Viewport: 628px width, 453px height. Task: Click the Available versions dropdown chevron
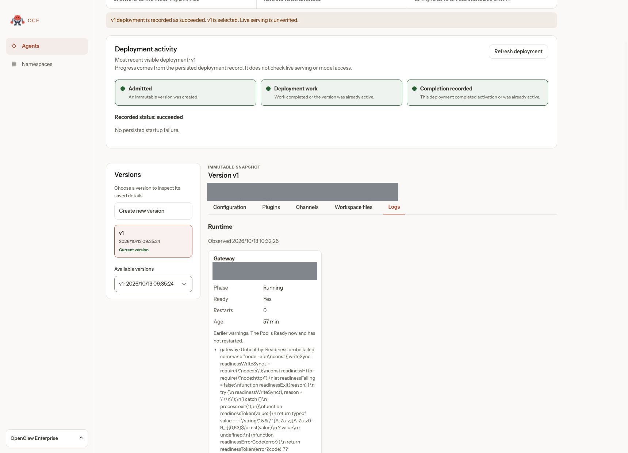pos(184,284)
